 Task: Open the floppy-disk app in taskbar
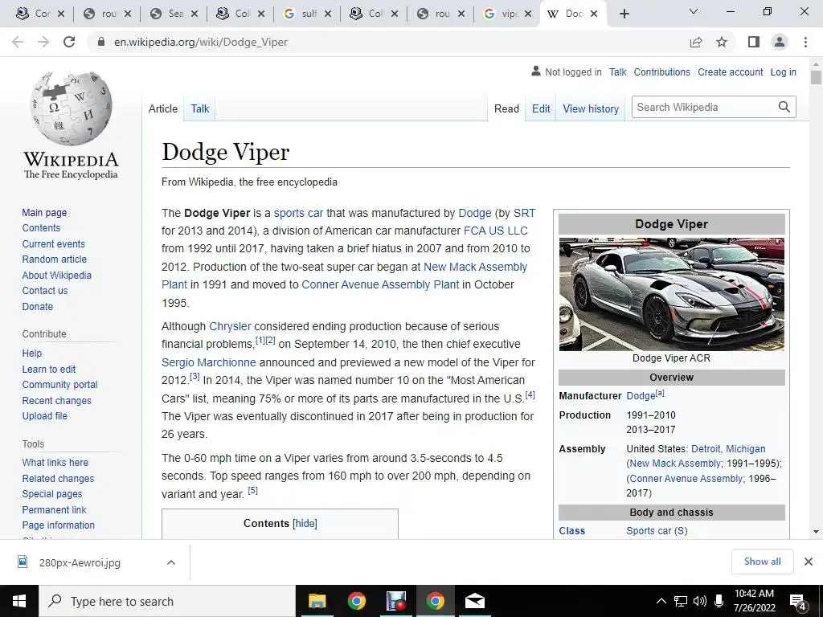point(396,601)
